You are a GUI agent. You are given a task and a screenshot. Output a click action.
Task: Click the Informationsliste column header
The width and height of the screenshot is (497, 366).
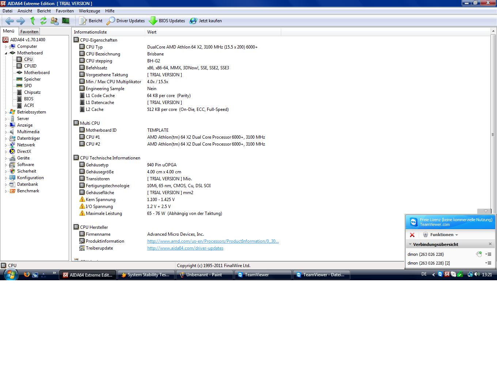click(x=109, y=32)
